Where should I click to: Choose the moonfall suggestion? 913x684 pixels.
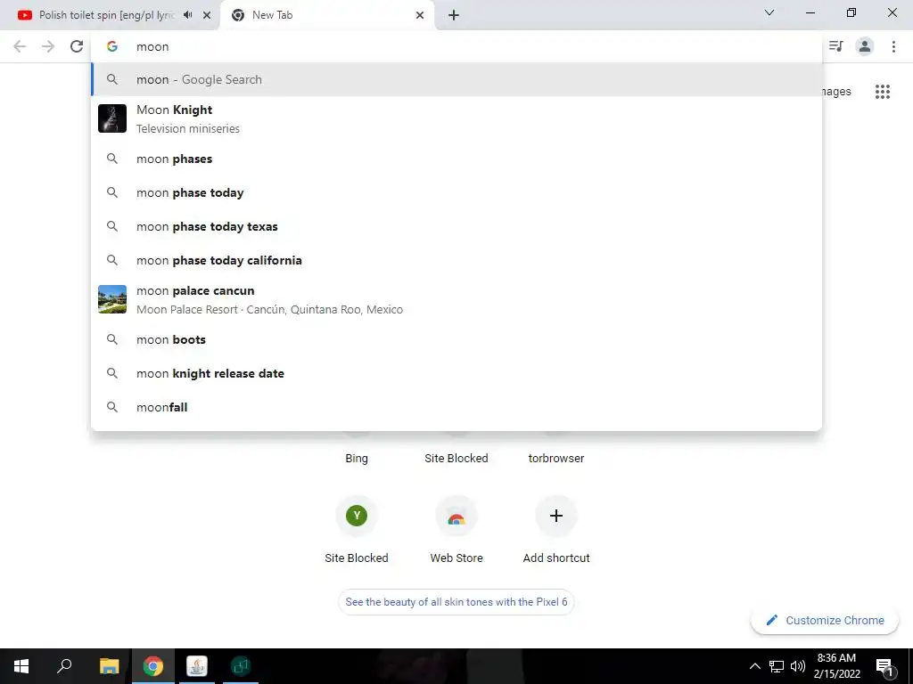[x=456, y=407]
